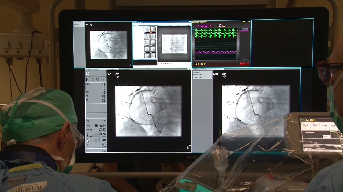Click the K dose-rate bar indicator beside 0.76
Image resolution: width=343 pixels, height=192 pixels.
94,135
